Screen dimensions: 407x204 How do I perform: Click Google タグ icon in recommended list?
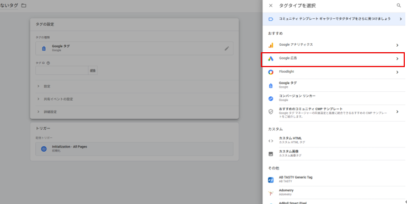tap(271, 86)
